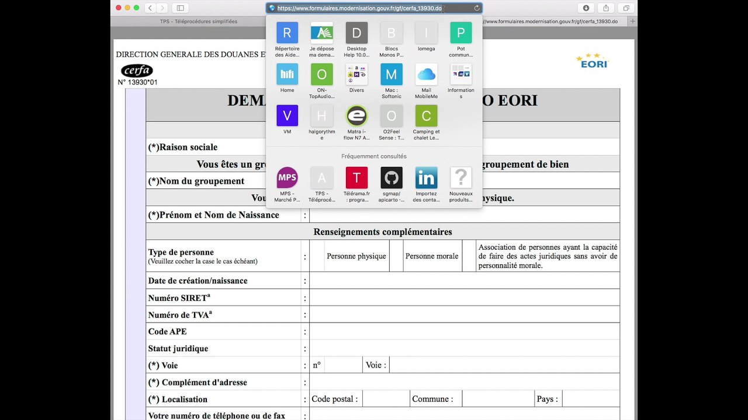Screen dimensions: 748x420
Task: Click the Commune field
Action: click(498, 399)
